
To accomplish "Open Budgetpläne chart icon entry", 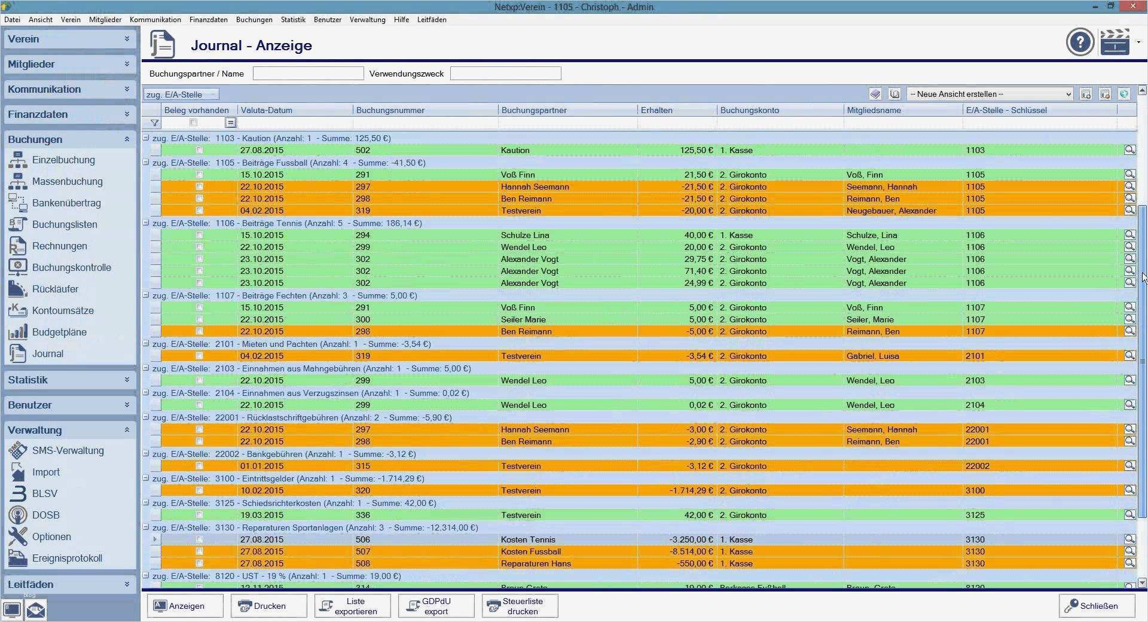I will [x=17, y=333].
